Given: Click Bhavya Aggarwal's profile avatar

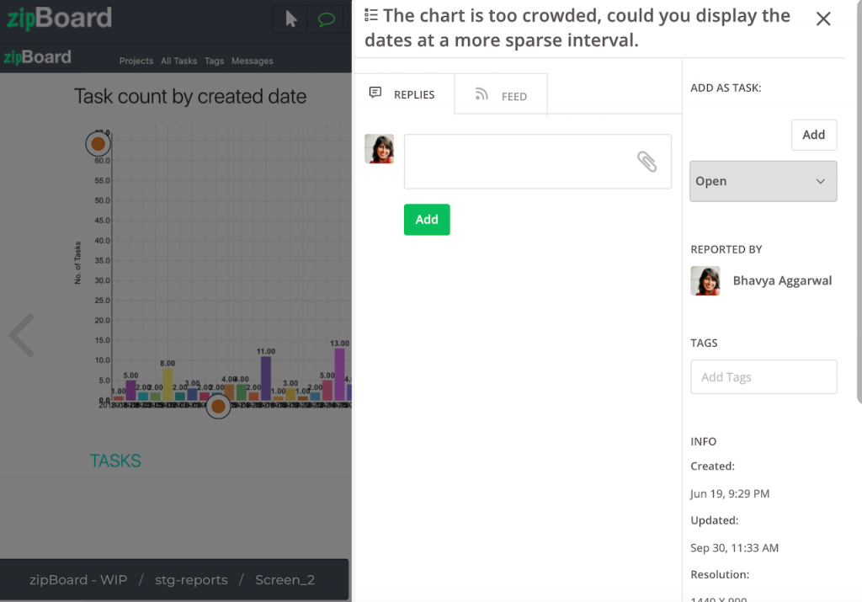Looking at the screenshot, I should coord(705,280).
